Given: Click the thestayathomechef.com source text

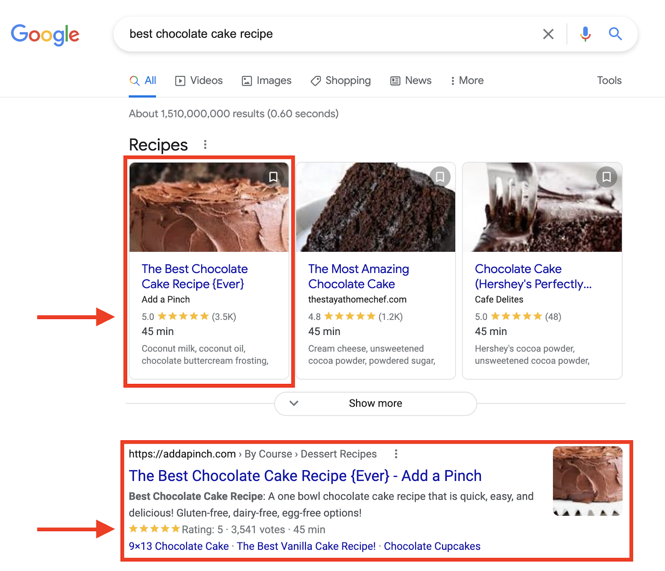Looking at the screenshot, I should pos(357,299).
